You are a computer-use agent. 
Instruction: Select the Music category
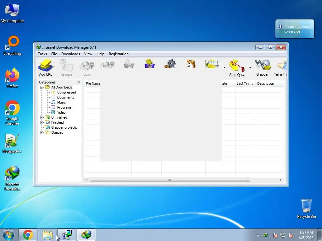(x=61, y=103)
